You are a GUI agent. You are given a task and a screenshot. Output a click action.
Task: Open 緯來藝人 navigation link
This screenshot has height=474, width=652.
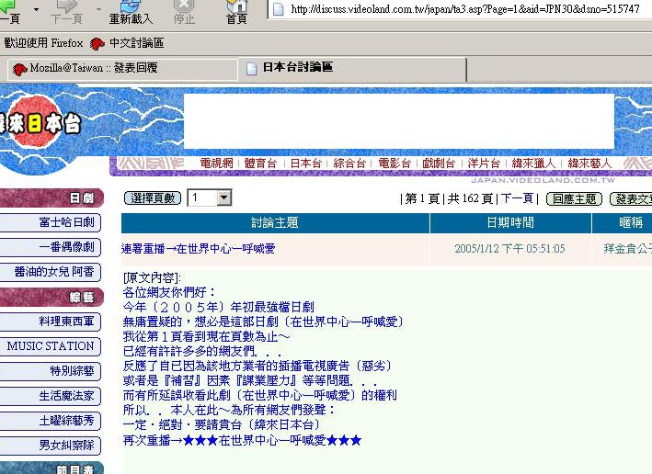[x=589, y=164]
